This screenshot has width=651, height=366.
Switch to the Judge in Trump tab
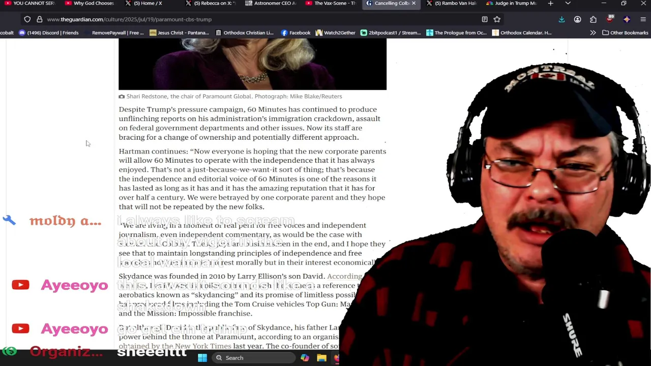(x=512, y=4)
